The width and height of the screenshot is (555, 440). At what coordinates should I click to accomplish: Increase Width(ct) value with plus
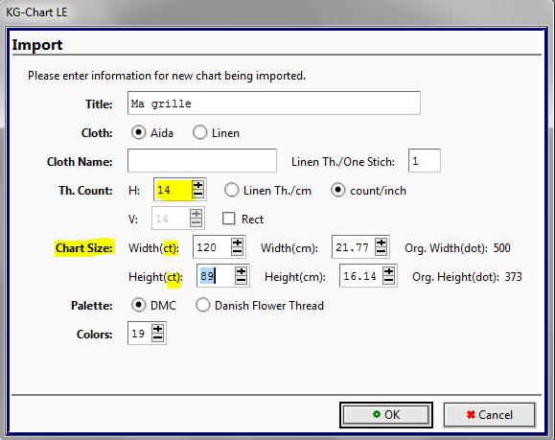coord(237,243)
